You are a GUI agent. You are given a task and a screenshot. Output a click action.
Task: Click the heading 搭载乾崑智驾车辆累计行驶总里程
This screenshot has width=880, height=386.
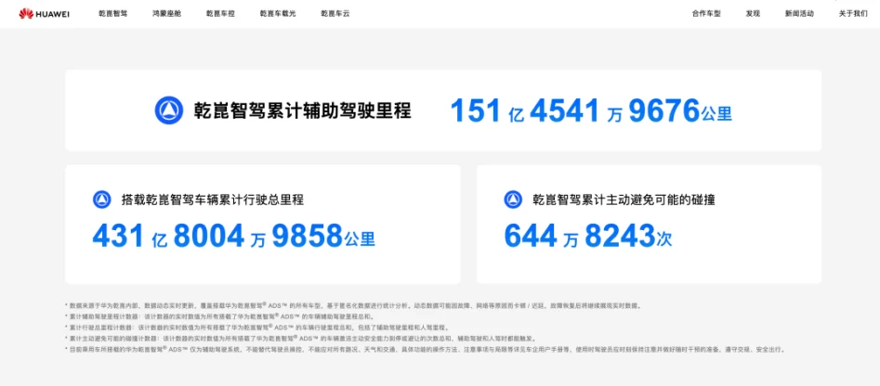click(213, 199)
